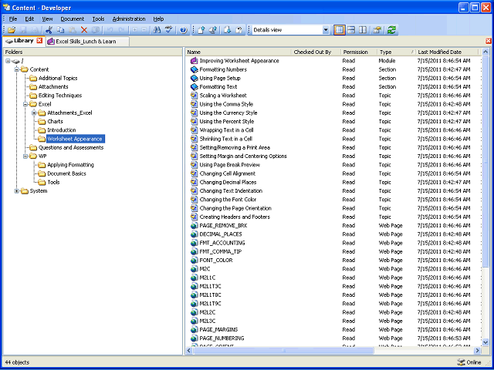Open the Edit menu
Image resolution: width=494 pixels, height=370 pixels.
pos(29,18)
